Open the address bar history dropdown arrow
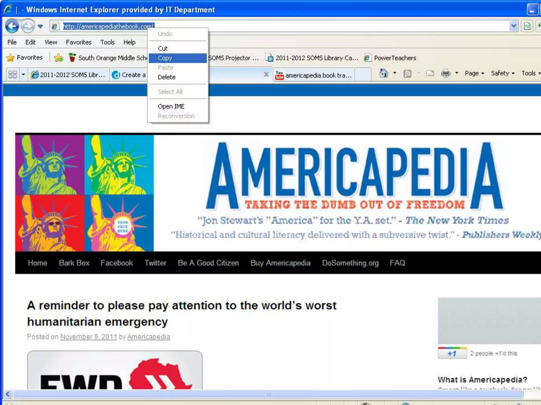541x405 pixels. click(x=513, y=26)
